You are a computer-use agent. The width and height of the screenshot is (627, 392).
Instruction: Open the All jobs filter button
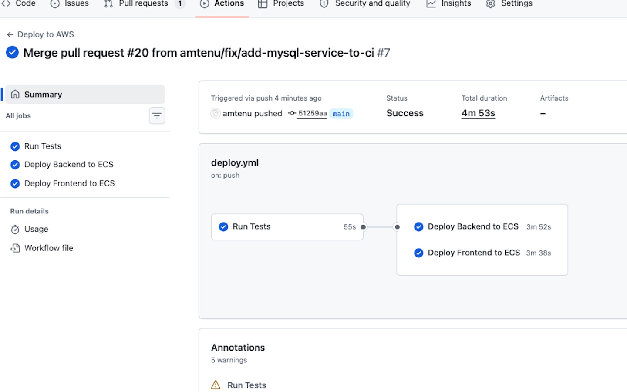tap(157, 116)
